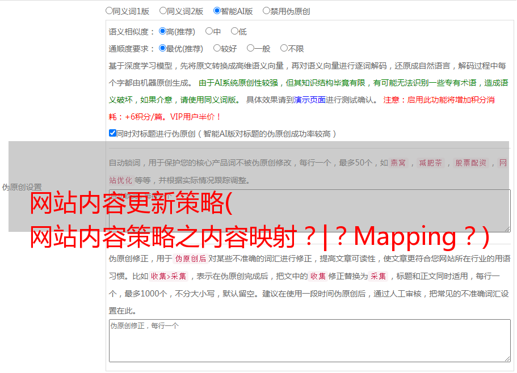Uncheck 同时对标题进行伪原创 checkbox
The width and height of the screenshot is (517, 373).
[112, 133]
